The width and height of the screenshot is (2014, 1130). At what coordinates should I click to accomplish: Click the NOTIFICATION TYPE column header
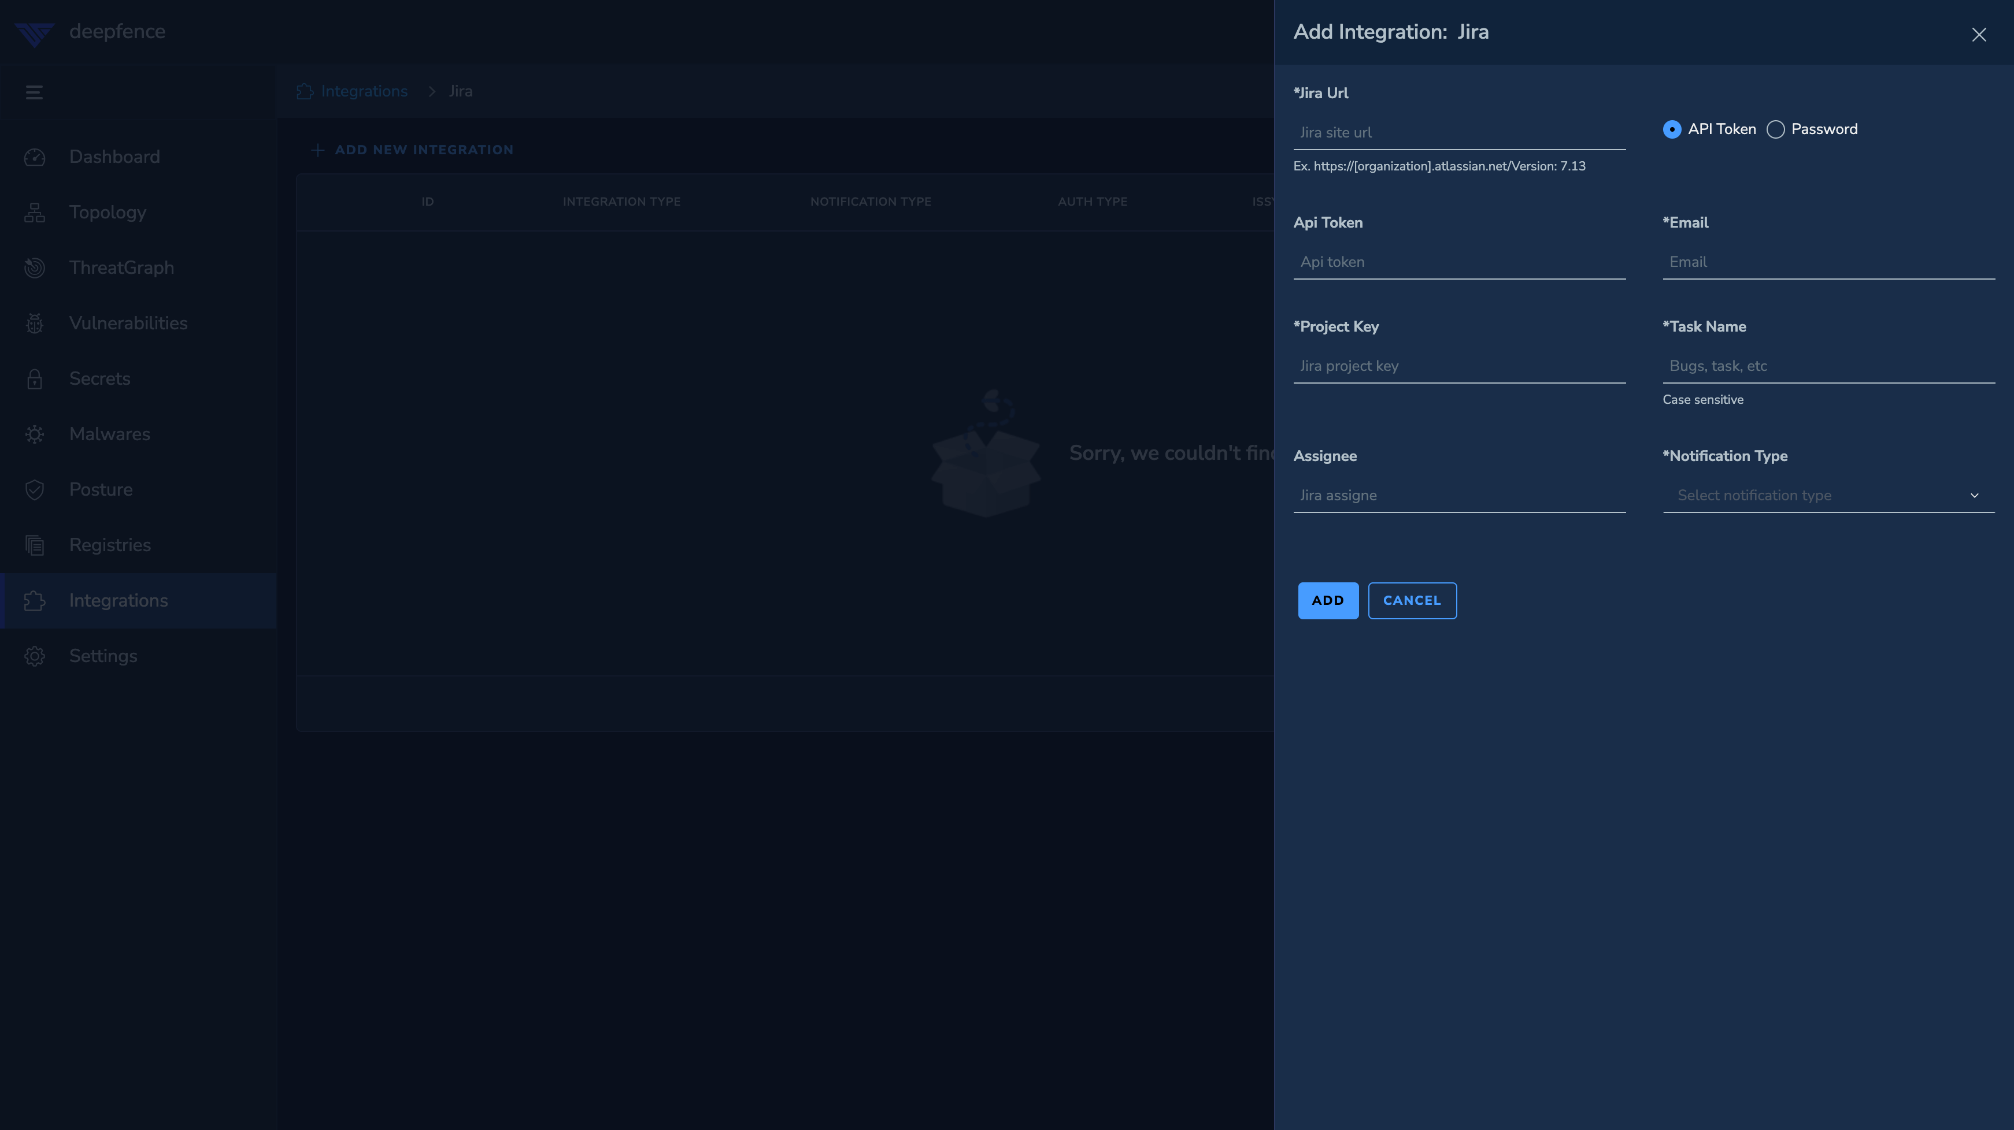coord(871,202)
